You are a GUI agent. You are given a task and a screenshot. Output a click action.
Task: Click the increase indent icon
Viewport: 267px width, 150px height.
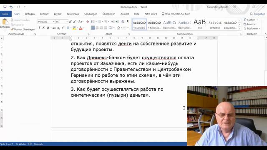[x=117, y=22]
